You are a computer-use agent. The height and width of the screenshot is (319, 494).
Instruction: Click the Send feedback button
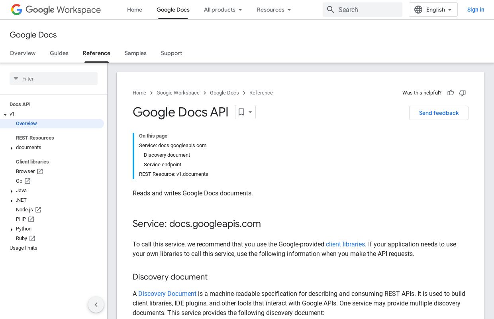tap(439, 113)
